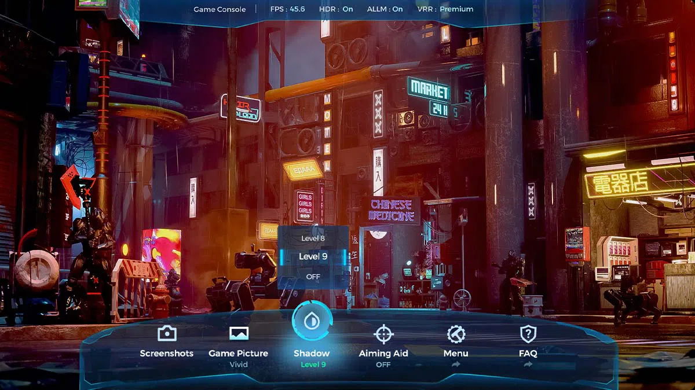This screenshot has height=390, width=695.
Task: Click the arrow beneath the Menu label
Action: click(456, 365)
